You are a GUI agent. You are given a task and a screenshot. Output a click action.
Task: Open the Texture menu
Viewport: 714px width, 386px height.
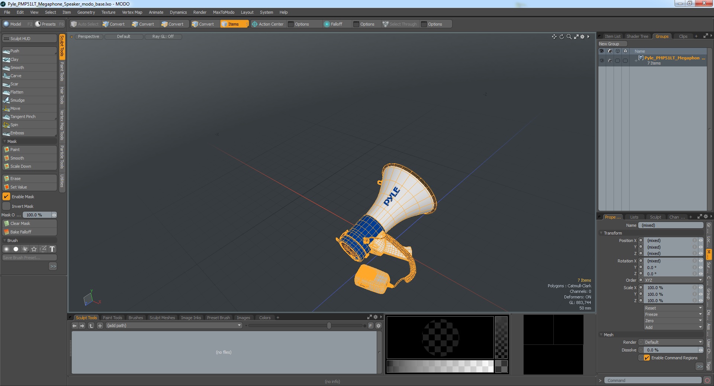108,12
